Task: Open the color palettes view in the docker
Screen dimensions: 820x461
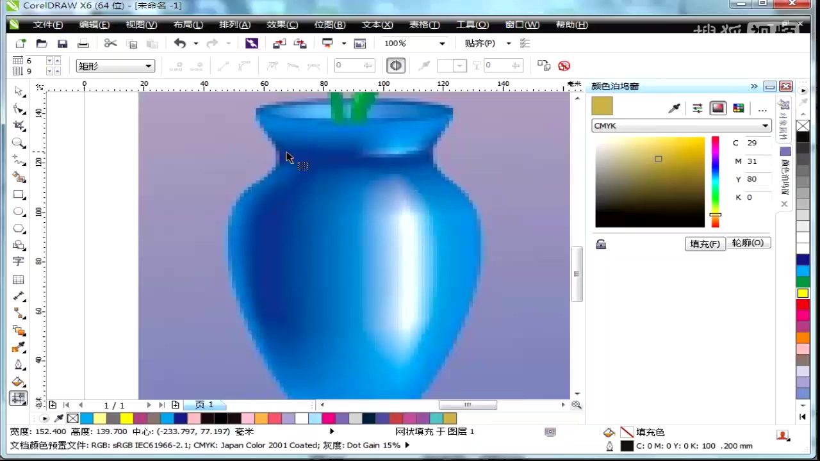Action: pyautogui.click(x=739, y=108)
